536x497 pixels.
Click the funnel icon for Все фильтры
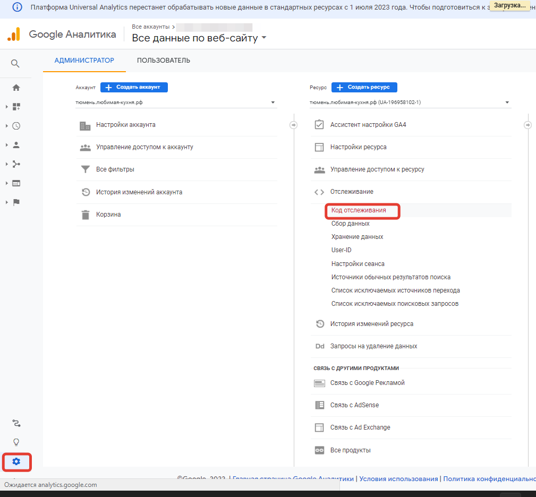pos(85,169)
